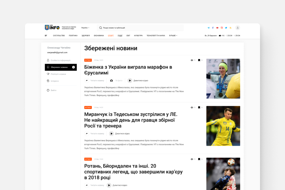Screen dimensions: 285x190
Task: Click the news search field
Action: 140,28
